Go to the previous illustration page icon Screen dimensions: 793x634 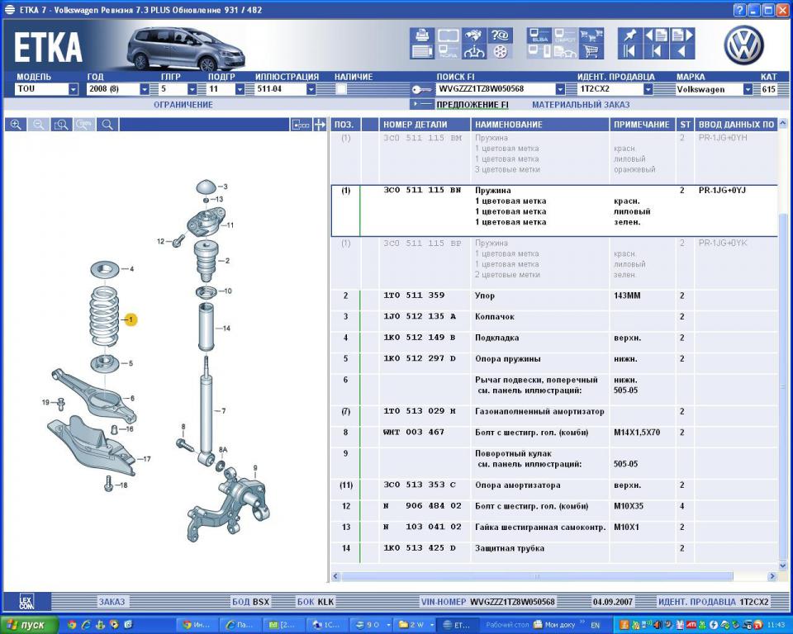657,35
